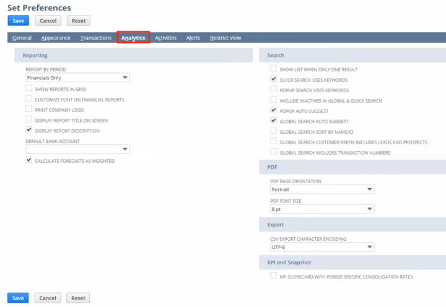Uncheck Calculate Forecasts as Weighted
This screenshot has height=307, width=446.
point(28,160)
